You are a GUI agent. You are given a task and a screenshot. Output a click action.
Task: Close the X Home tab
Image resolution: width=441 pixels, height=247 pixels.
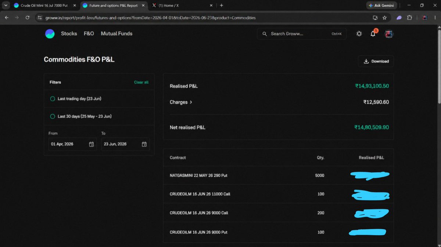pos(211,6)
